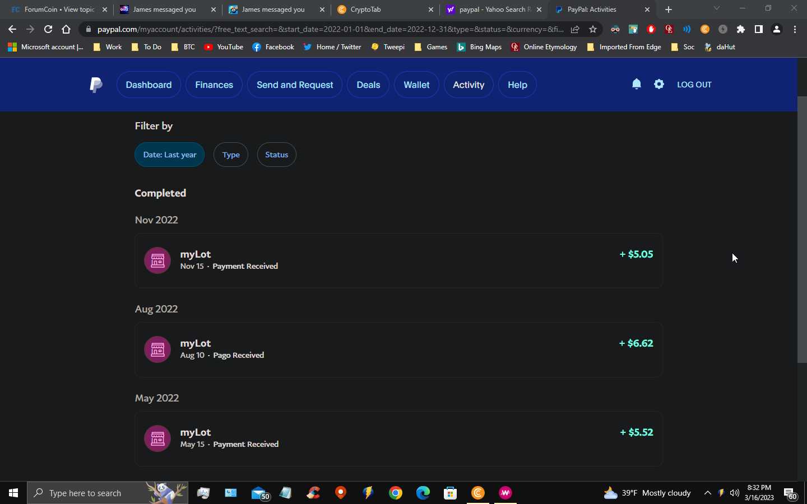This screenshot has height=504, width=807.
Task: Open the Microsoft account bookmark
Action: coord(46,47)
